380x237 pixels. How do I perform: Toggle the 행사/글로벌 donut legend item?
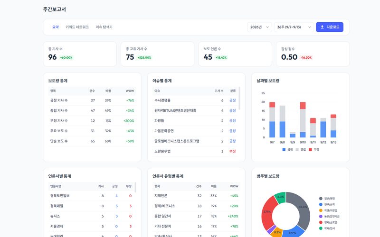click(328, 222)
